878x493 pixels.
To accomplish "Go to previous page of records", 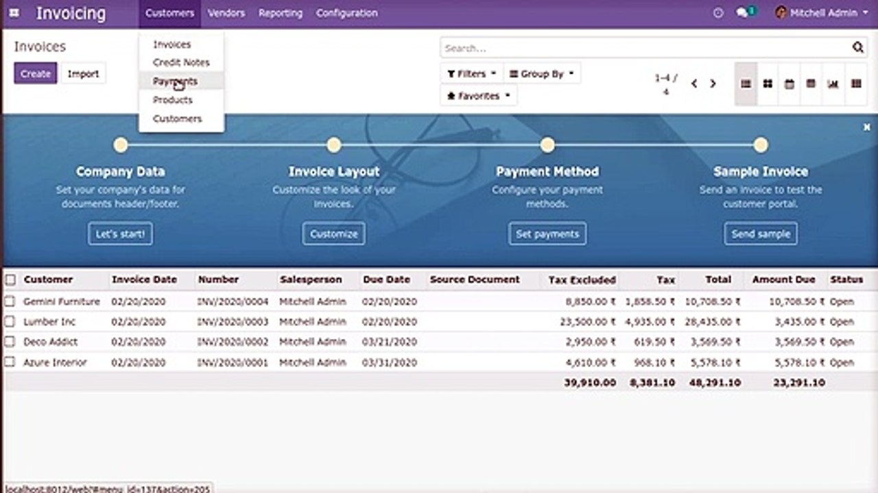I will click(x=694, y=84).
